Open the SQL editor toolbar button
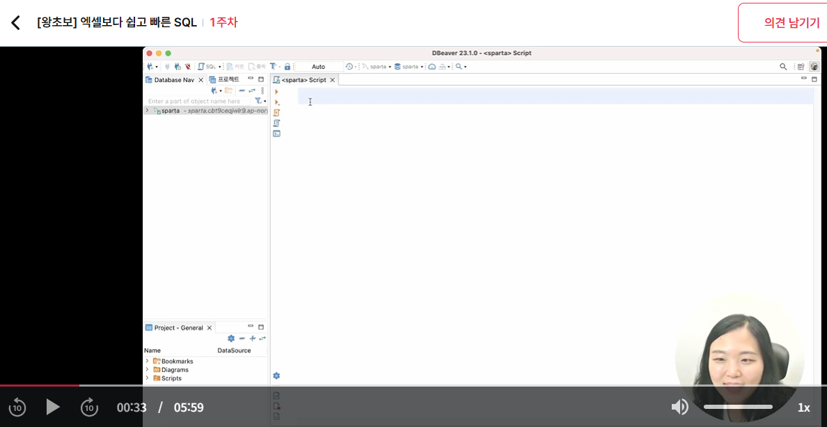The width and height of the screenshot is (827, 427). click(x=207, y=67)
